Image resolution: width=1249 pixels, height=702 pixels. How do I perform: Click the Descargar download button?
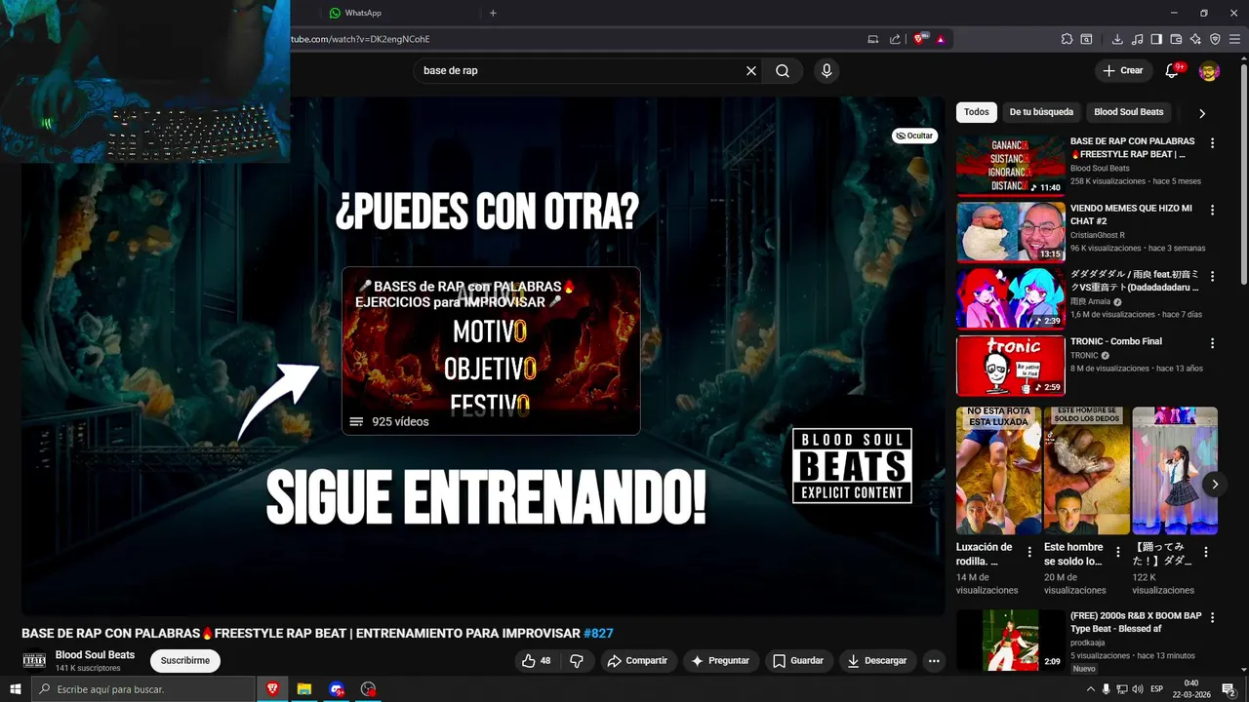[x=877, y=661]
